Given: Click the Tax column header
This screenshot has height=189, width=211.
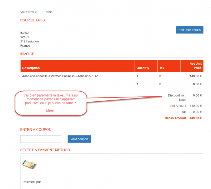Looking at the screenshot, I should [169, 66].
